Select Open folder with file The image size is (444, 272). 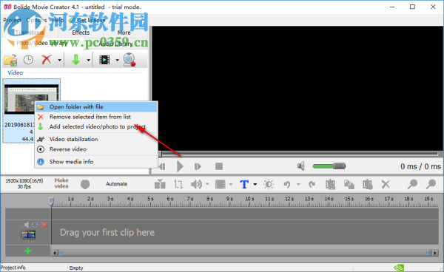click(x=96, y=107)
